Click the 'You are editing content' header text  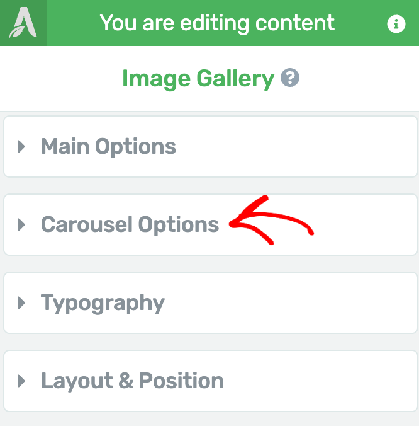pos(217,23)
